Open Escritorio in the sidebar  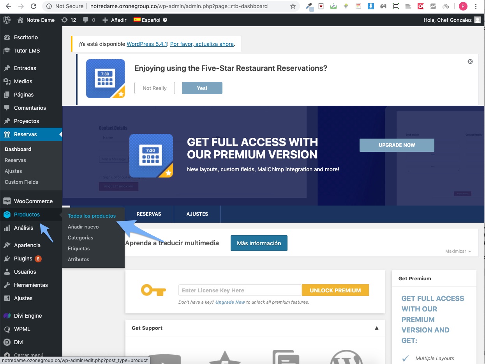pyautogui.click(x=26, y=37)
